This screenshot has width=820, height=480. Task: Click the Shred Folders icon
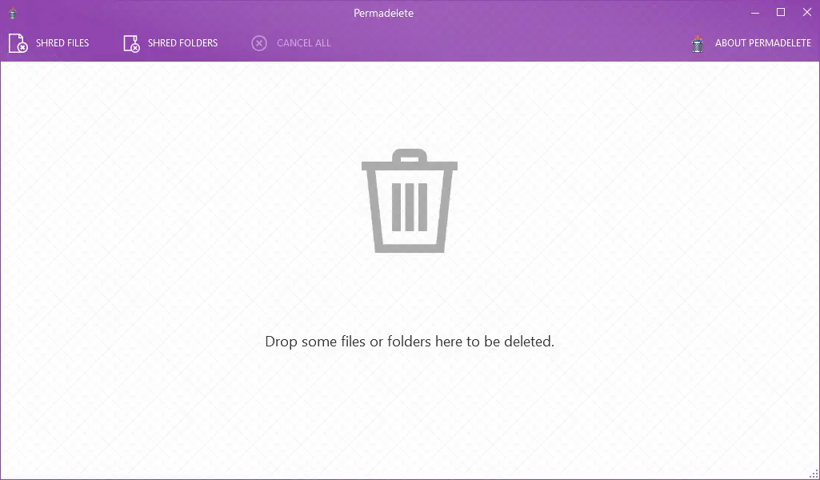[131, 43]
